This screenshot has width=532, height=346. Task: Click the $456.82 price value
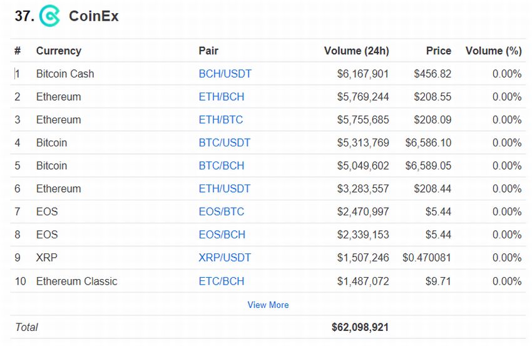coord(432,74)
